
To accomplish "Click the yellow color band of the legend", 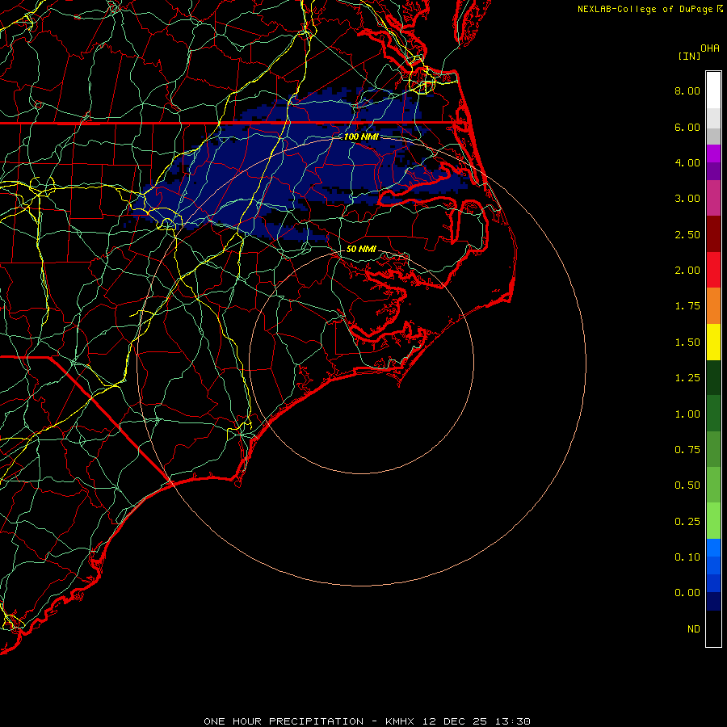I will pos(713,342).
